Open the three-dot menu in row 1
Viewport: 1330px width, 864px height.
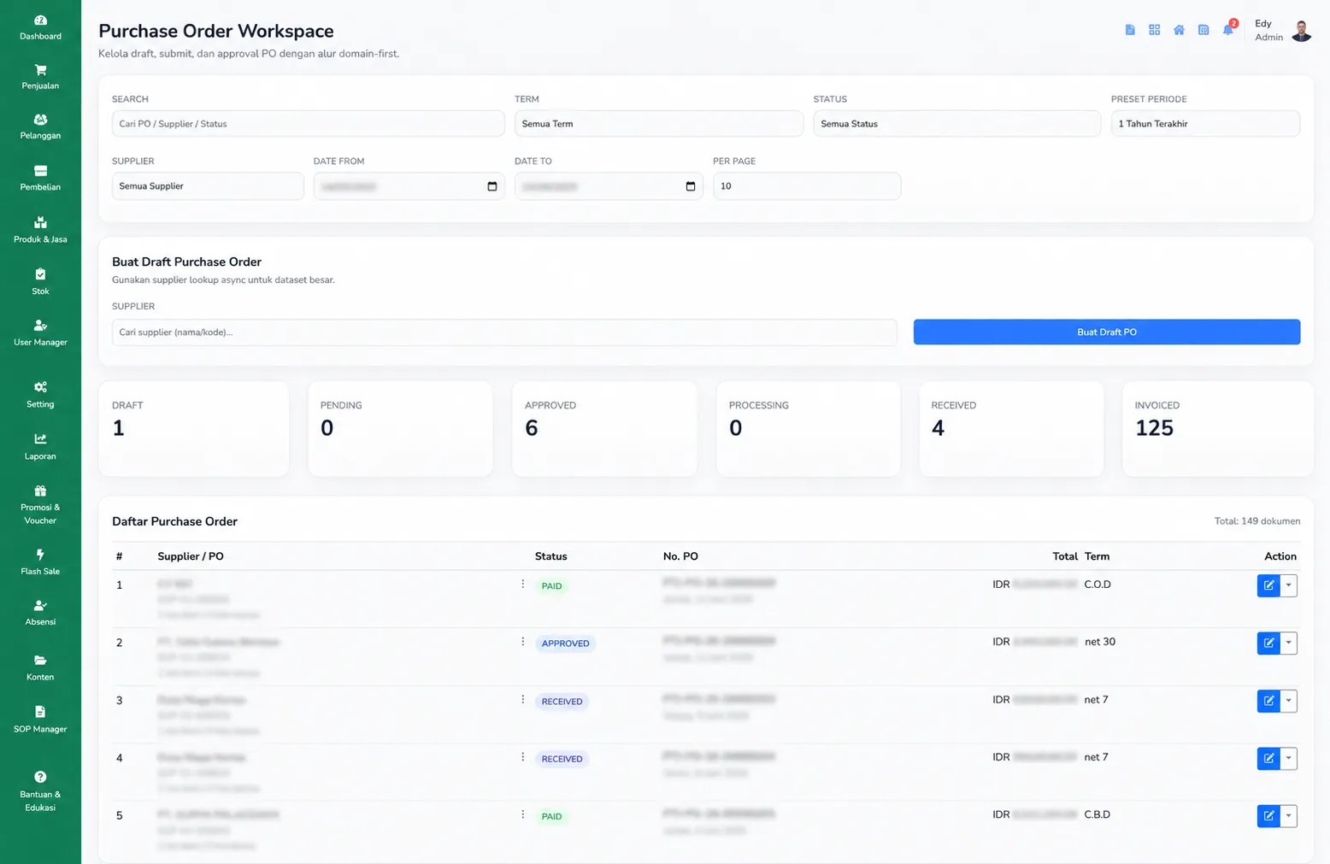point(523,585)
